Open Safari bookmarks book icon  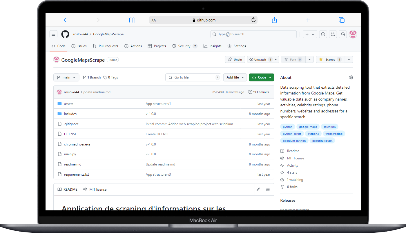[132, 20]
